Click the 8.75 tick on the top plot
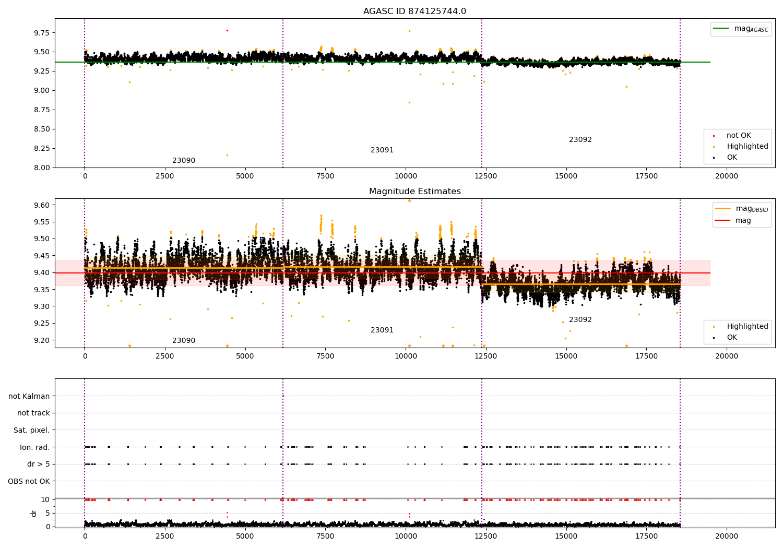The height and width of the screenshot is (548, 783). [41, 110]
